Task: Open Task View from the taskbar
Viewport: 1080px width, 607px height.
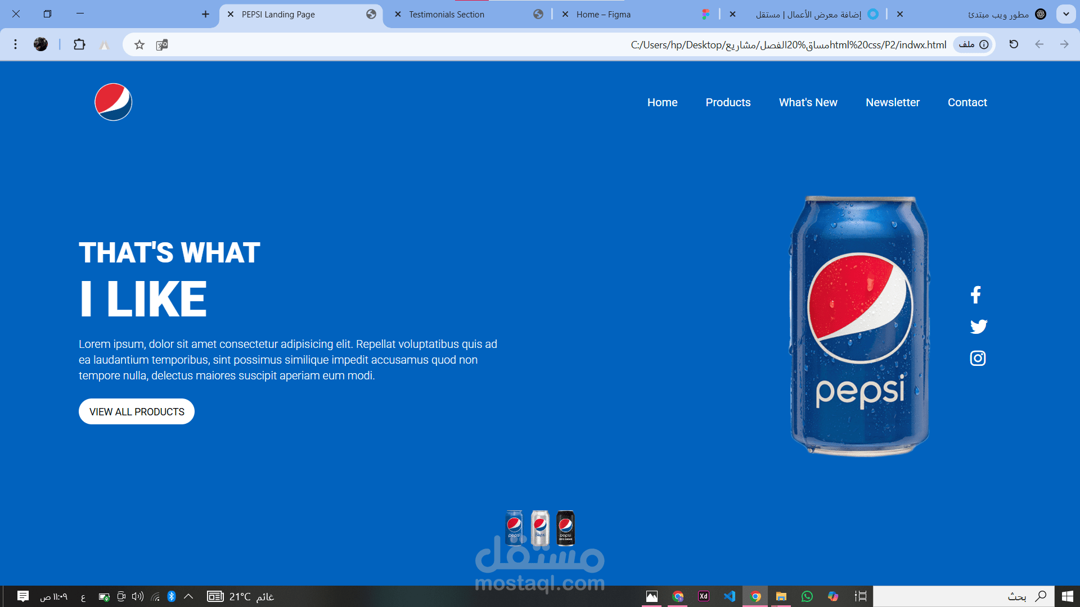Action: point(861,596)
